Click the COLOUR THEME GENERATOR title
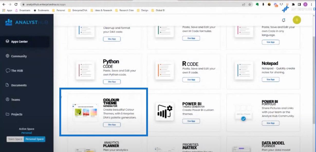This screenshot has width=316, height=152. tap(111, 103)
